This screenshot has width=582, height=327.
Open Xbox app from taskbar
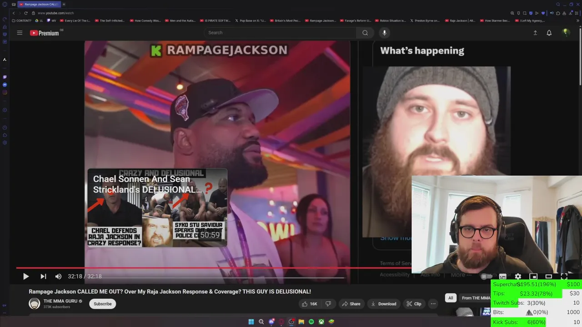(x=321, y=322)
